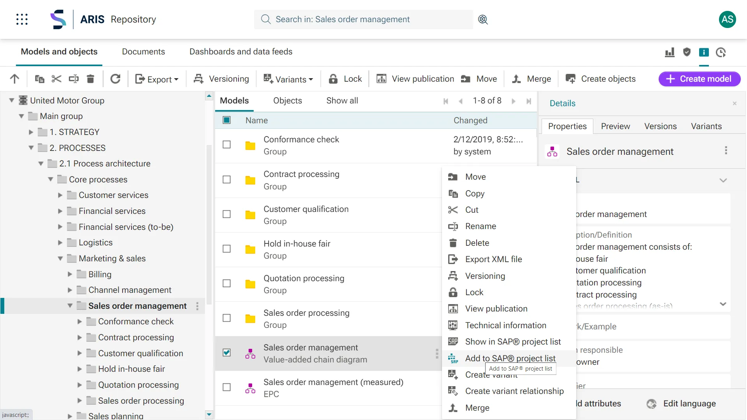Choose Technical information from context menu
This screenshot has height=420, width=747.
(509, 325)
